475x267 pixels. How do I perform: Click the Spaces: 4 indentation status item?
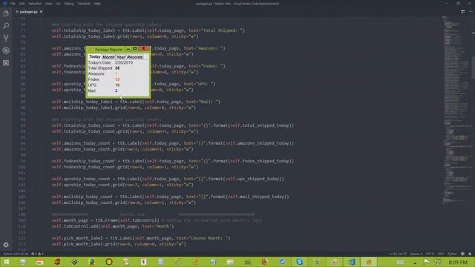pos(416,254)
